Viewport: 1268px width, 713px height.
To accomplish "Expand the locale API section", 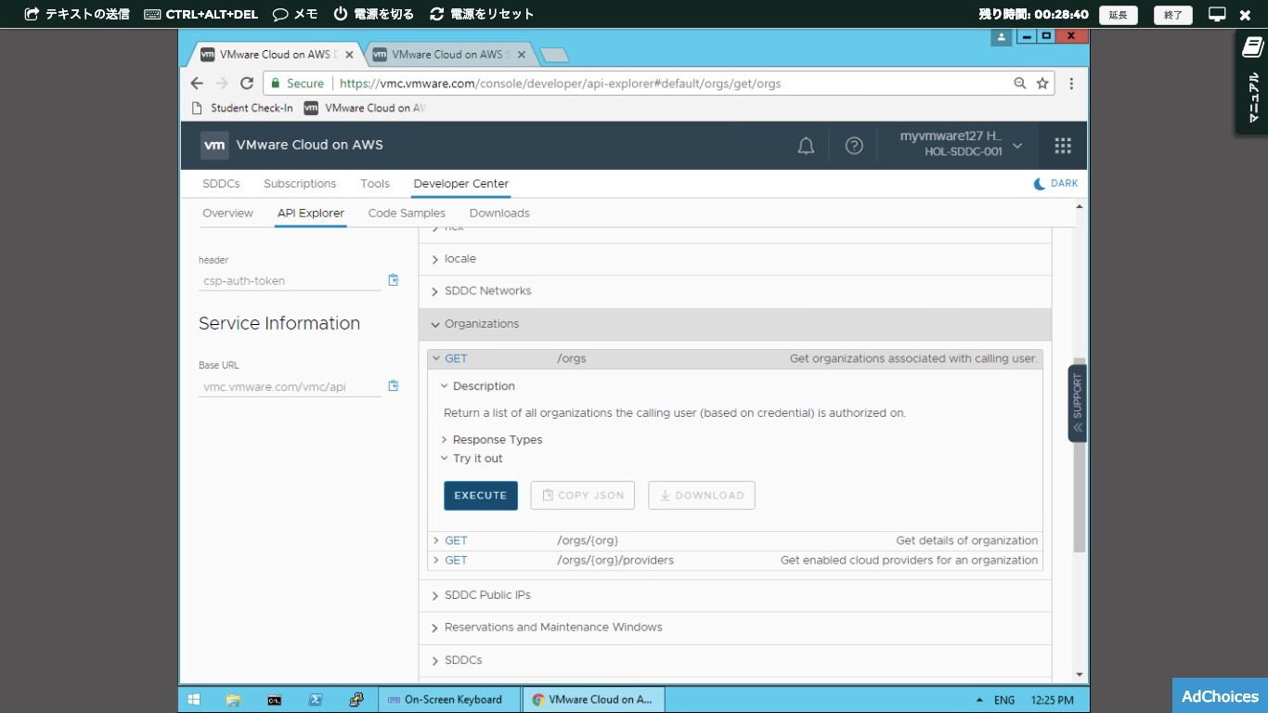I will coord(735,259).
